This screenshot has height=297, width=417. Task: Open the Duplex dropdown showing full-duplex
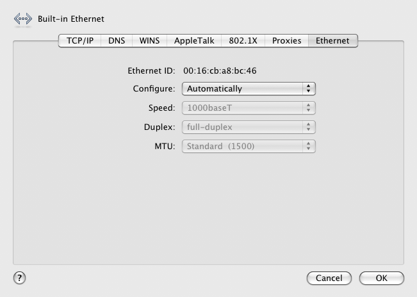click(x=249, y=127)
